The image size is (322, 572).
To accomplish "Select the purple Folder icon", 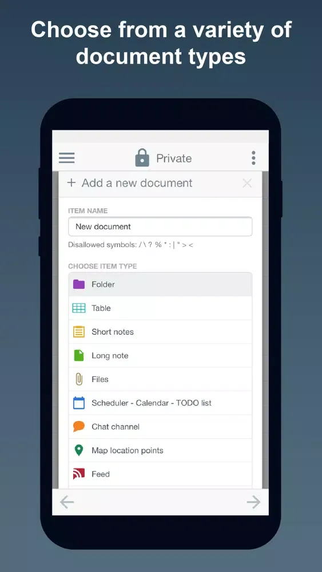I will (x=79, y=284).
